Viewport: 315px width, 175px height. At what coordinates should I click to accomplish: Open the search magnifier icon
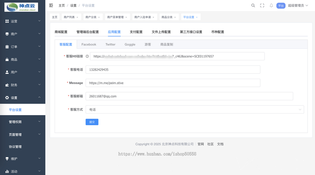(253, 5)
